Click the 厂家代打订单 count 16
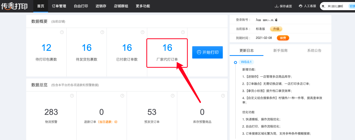This screenshot has height=140, width=355. pyautogui.click(x=167, y=48)
